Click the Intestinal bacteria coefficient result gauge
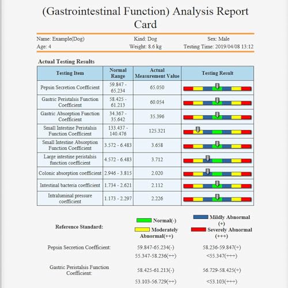 pos(217,185)
